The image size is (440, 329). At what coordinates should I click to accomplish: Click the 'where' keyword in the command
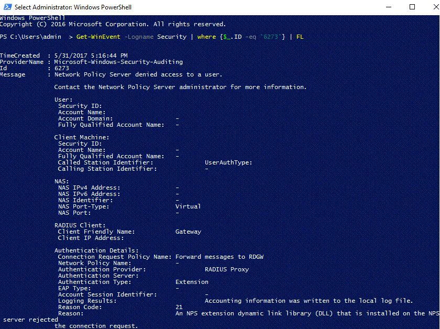206,37
